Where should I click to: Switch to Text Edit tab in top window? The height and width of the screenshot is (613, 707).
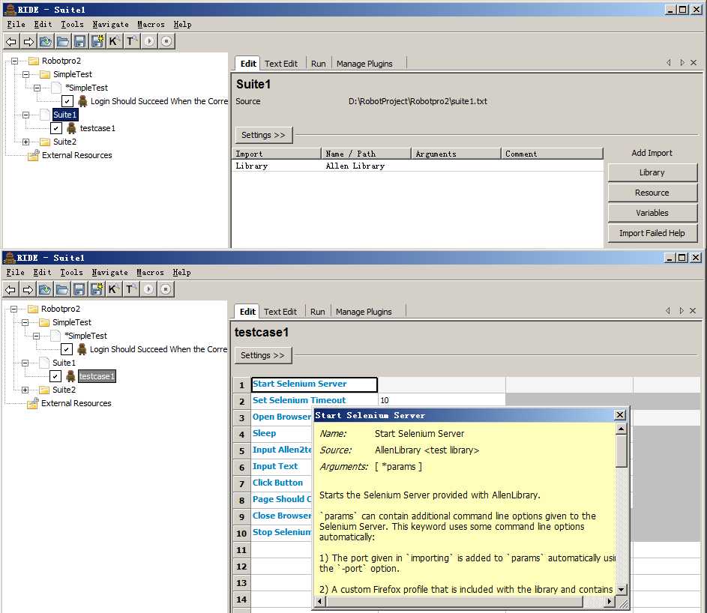click(x=281, y=64)
